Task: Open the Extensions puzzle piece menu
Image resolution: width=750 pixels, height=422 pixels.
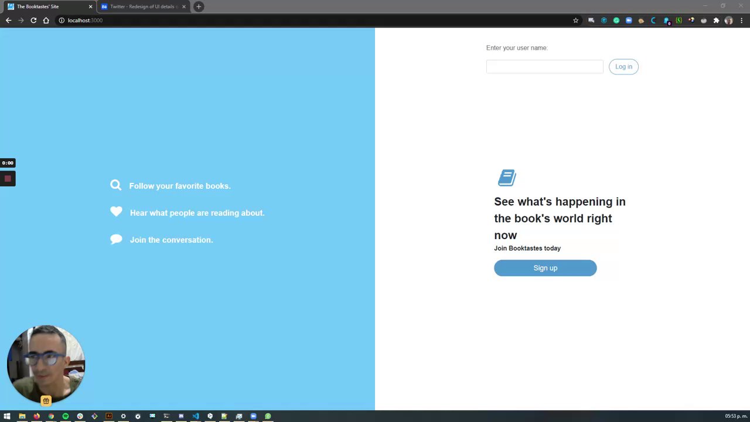Action: 716,20
